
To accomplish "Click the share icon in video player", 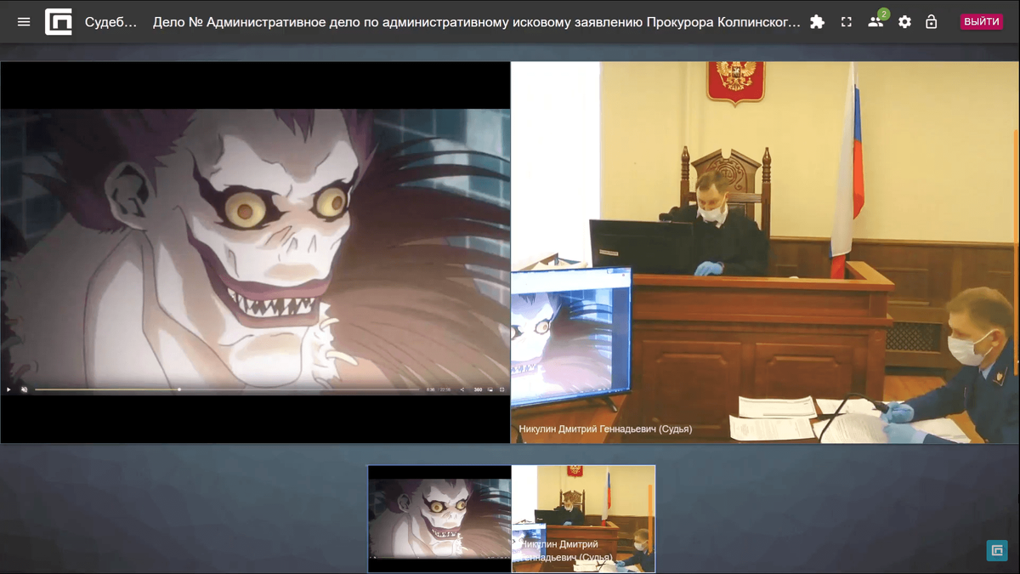I will [462, 389].
